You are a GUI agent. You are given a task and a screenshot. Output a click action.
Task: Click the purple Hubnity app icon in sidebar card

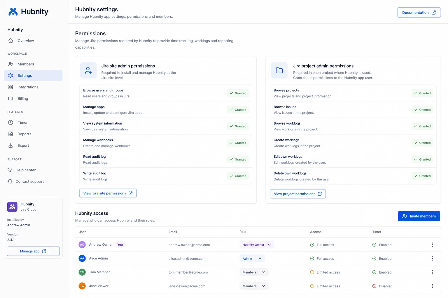pos(12,207)
